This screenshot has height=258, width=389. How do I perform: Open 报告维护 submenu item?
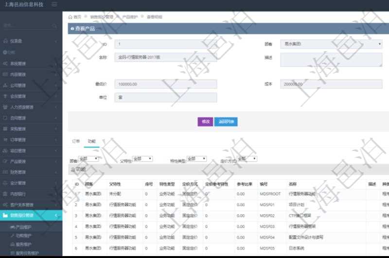24,244
